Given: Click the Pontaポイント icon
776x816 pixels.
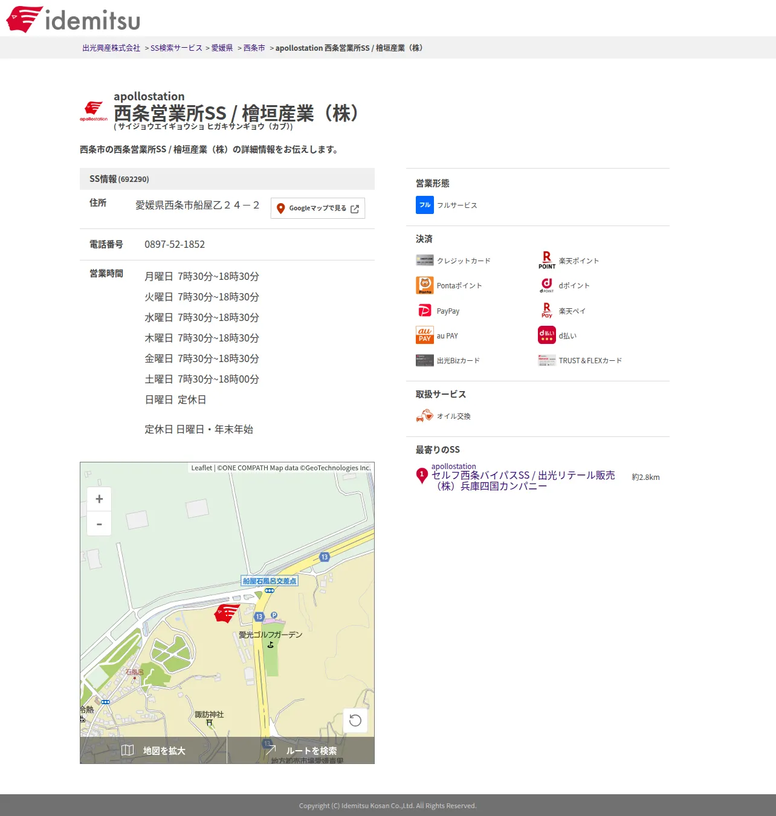Looking at the screenshot, I should 425,285.
